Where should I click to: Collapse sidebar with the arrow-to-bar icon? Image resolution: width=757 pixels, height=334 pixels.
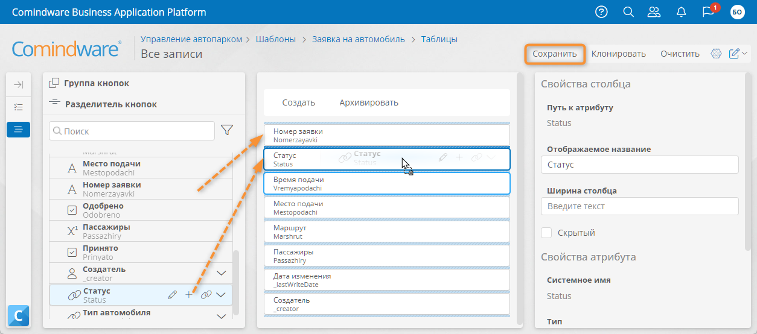[18, 85]
